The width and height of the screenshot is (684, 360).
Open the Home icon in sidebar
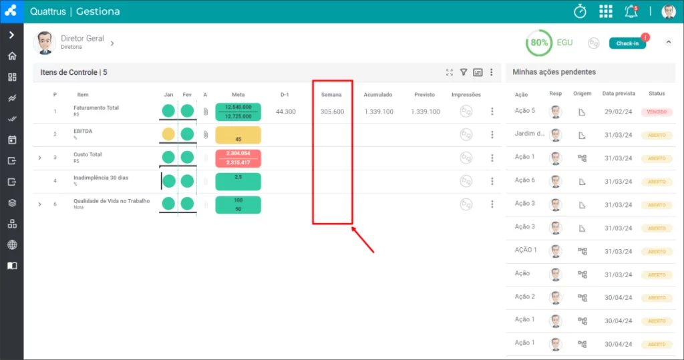click(12, 56)
